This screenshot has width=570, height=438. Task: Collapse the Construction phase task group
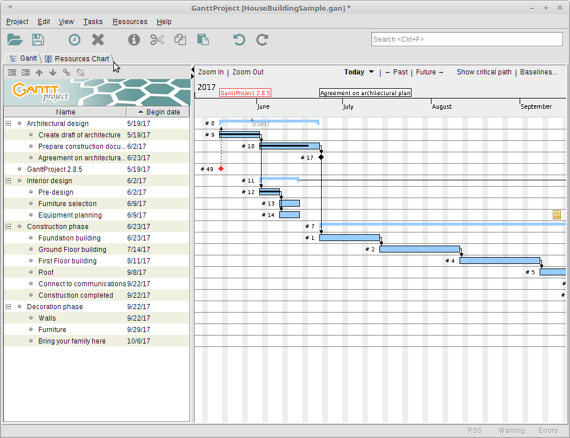coord(9,227)
